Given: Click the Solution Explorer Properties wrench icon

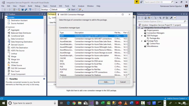Looking at the screenshot, I should pyautogui.click(x=171, y=18).
